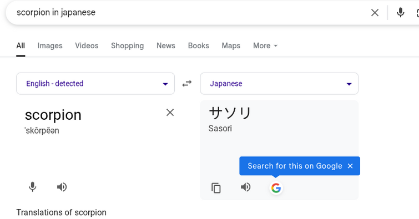Expand the More search options menu

265,45
